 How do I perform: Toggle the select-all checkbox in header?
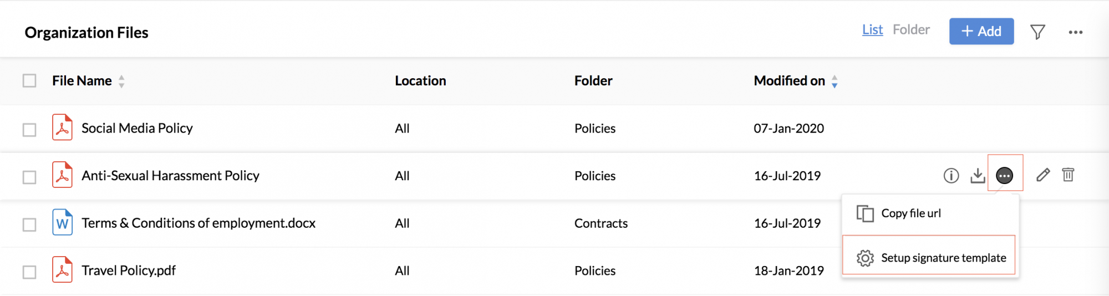(29, 81)
